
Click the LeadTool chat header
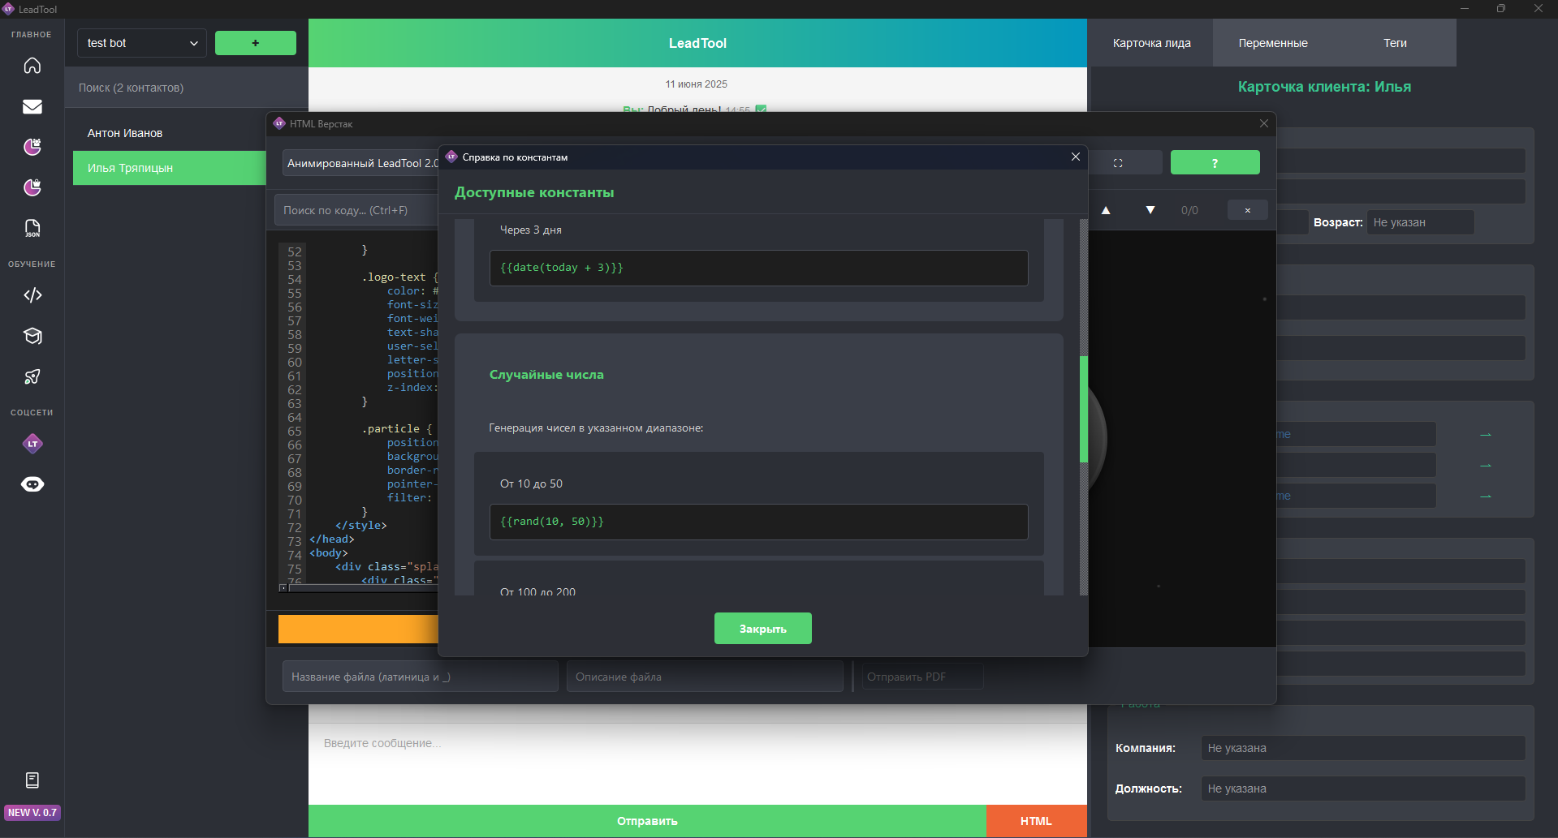click(697, 43)
